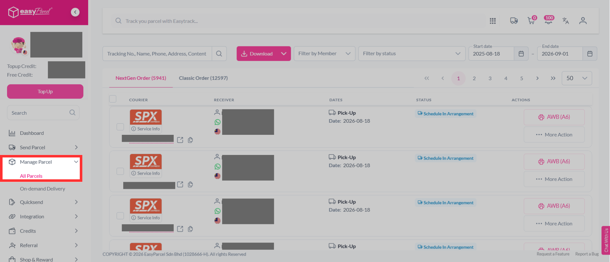Show Service Info for third order

[146, 218]
